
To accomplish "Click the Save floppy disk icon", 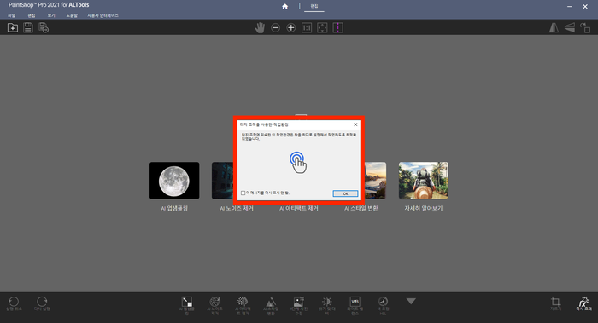I will pyautogui.click(x=28, y=28).
